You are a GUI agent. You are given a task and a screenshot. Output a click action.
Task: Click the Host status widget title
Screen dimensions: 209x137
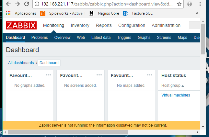[174, 75]
